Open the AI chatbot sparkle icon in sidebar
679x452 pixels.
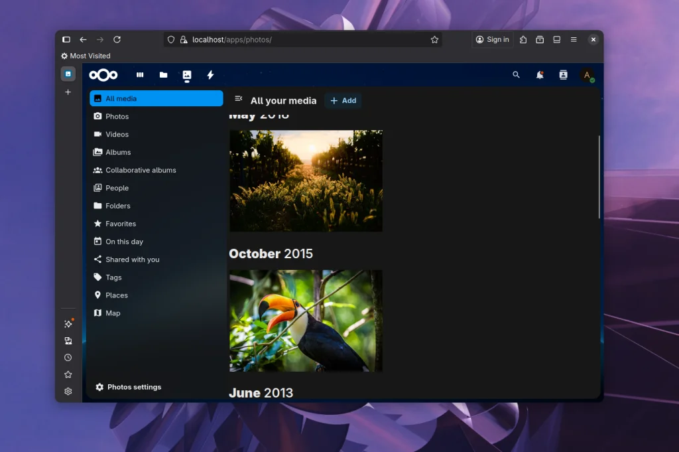(68, 323)
